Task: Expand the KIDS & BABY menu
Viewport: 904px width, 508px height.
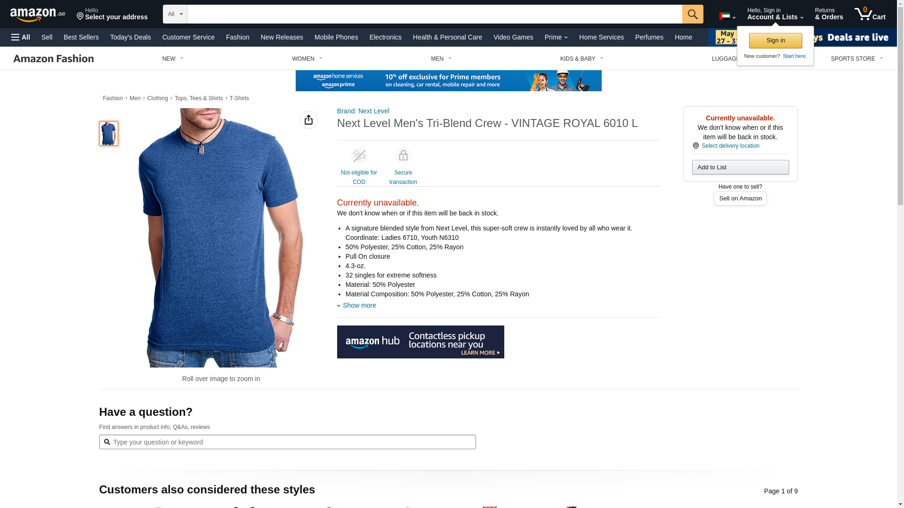Action: coord(581,59)
